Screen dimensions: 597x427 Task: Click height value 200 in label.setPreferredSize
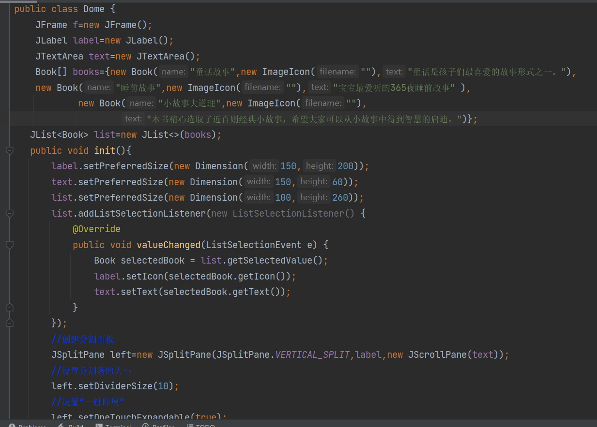[x=346, y=166]
